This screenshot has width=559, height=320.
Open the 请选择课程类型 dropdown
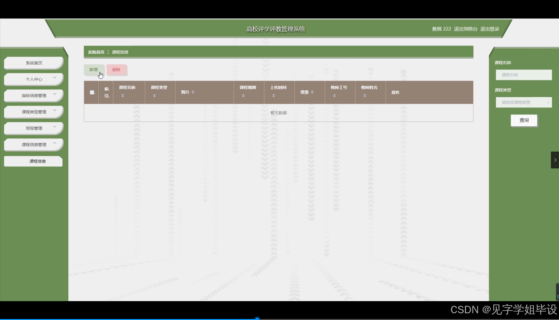pyautogui.click(x=524, y=102)
